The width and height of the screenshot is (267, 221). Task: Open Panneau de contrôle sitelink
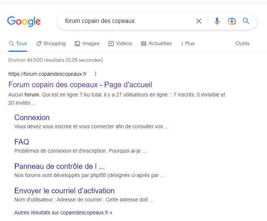pyautogui.click(x=59, y=166)
